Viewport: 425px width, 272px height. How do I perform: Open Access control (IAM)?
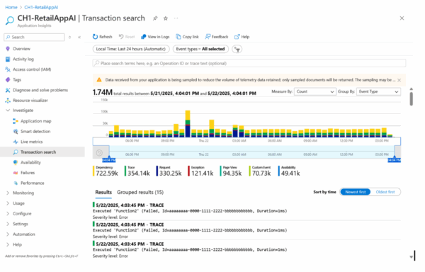click(x=32, y=69)
